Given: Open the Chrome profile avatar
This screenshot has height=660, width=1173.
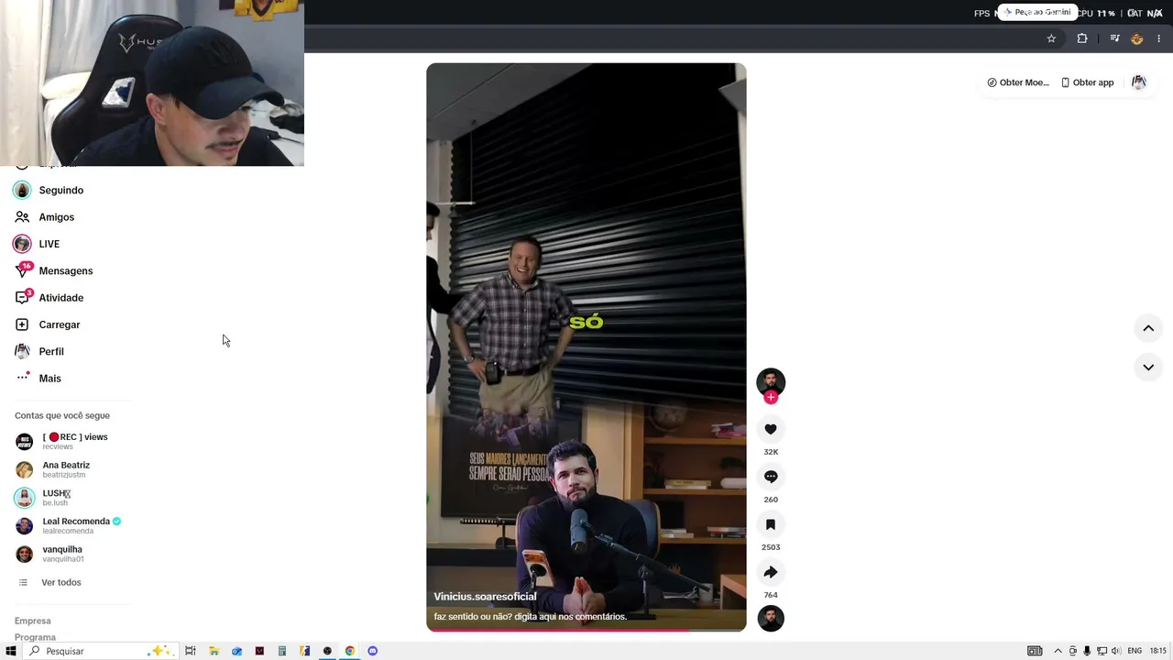Looking at the screenshot, I should [1137, 38].
